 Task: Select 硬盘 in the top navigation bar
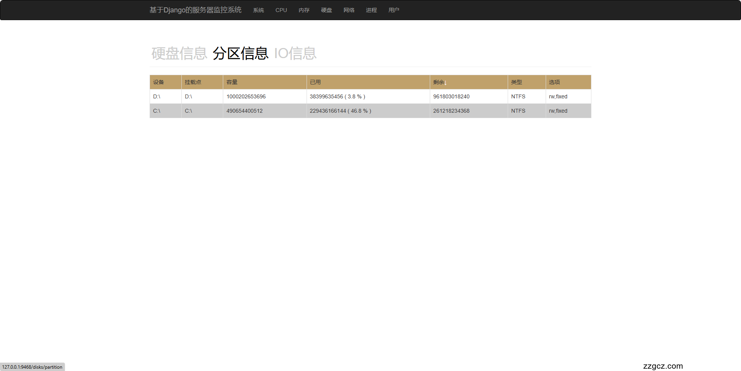coord(326,10)
